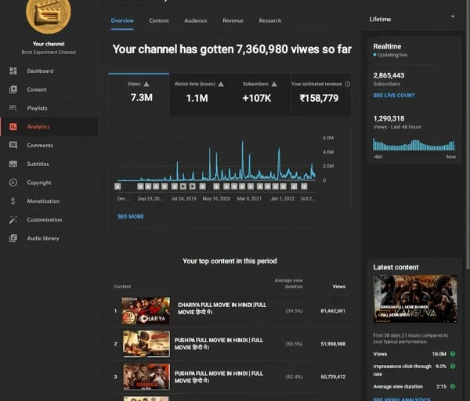Image resolution: width=470 pixels, height=401 pixels.
Task: Click the red Analytics chart icon
Action: click(13, 126)
